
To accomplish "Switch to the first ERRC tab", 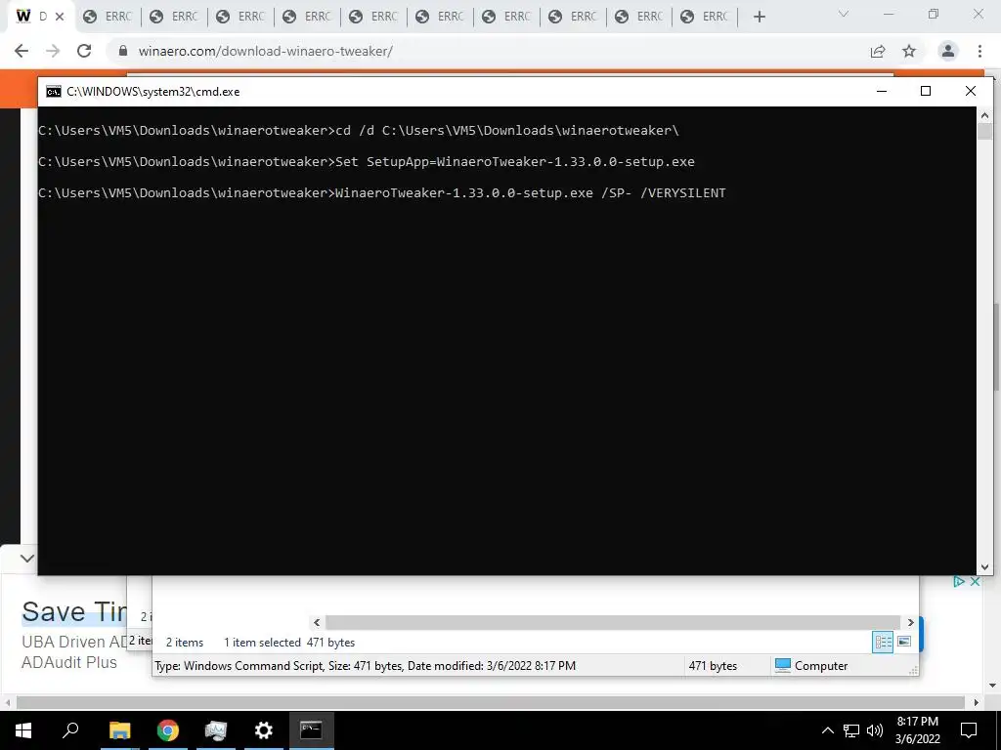I will (108, 17).
